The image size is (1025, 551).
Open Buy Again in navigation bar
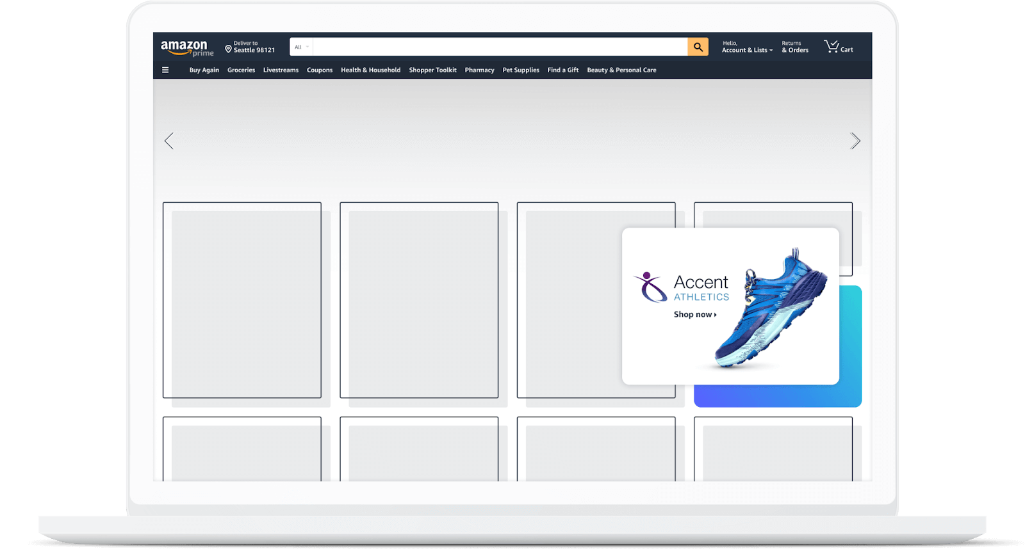[204, 70]
